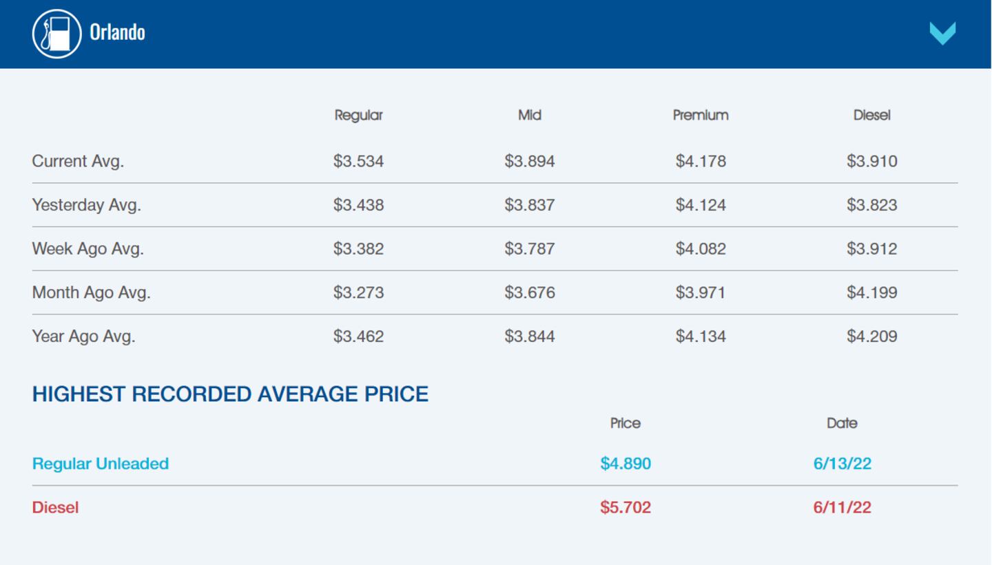Click current diesel price $3.910
The width and height of the screenshot is (992, 565).
871,161
